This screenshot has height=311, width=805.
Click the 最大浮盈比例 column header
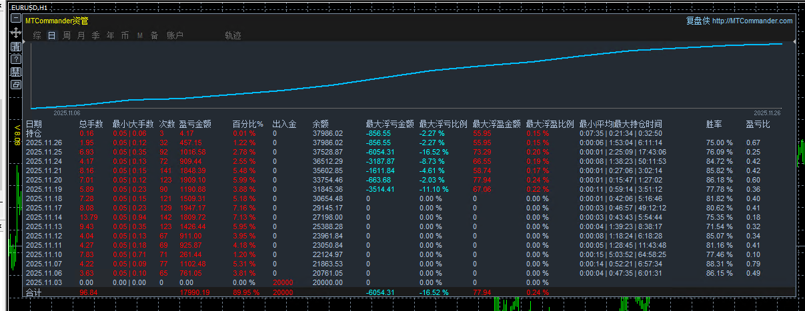pos(550,124)
